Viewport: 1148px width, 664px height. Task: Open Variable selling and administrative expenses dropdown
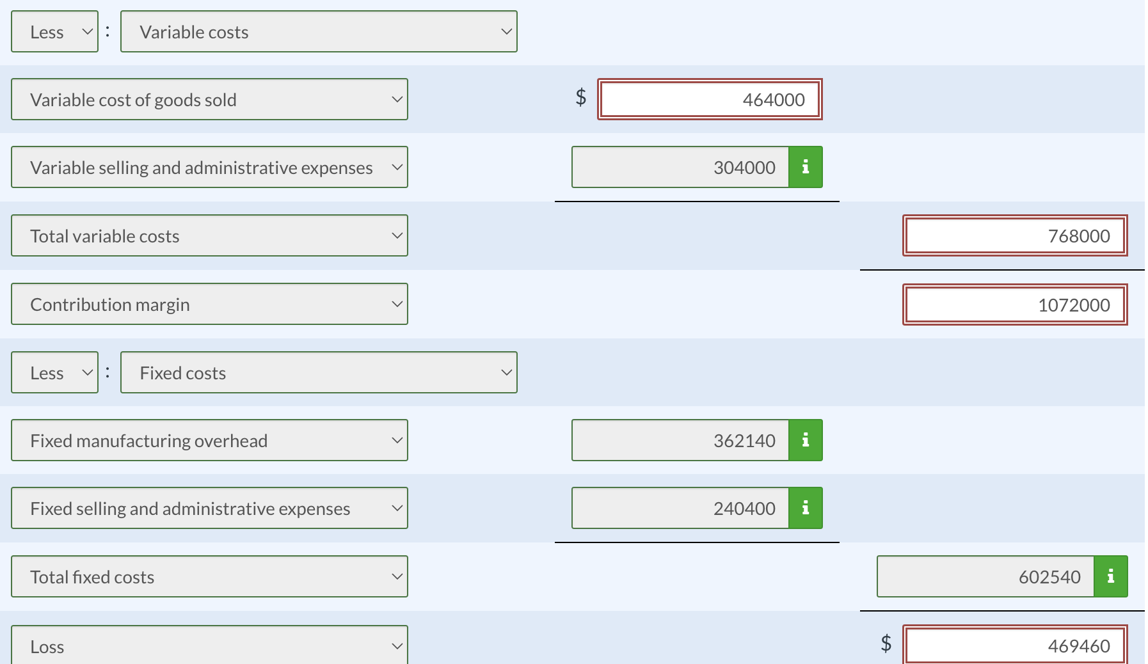[x=209, y=167]
